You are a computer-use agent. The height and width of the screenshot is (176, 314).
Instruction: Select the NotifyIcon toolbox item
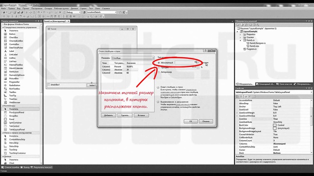point(14,72)
